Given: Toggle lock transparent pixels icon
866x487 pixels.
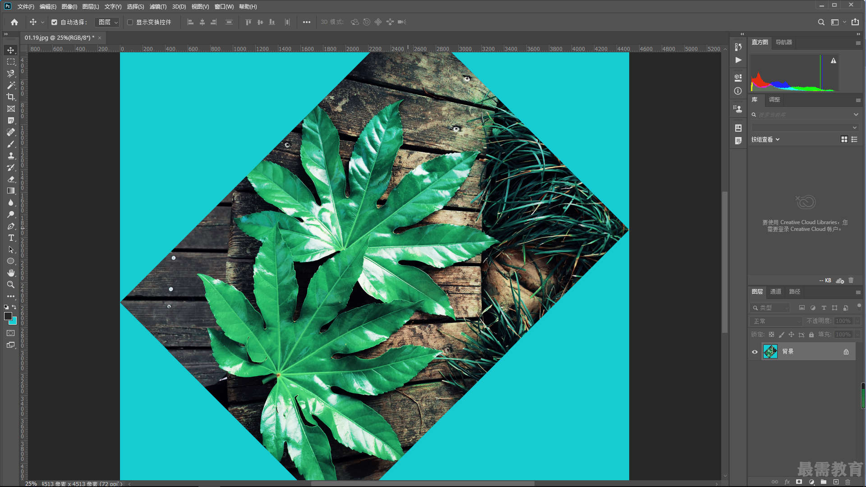Looking at the screenshot, I should 771,335.
